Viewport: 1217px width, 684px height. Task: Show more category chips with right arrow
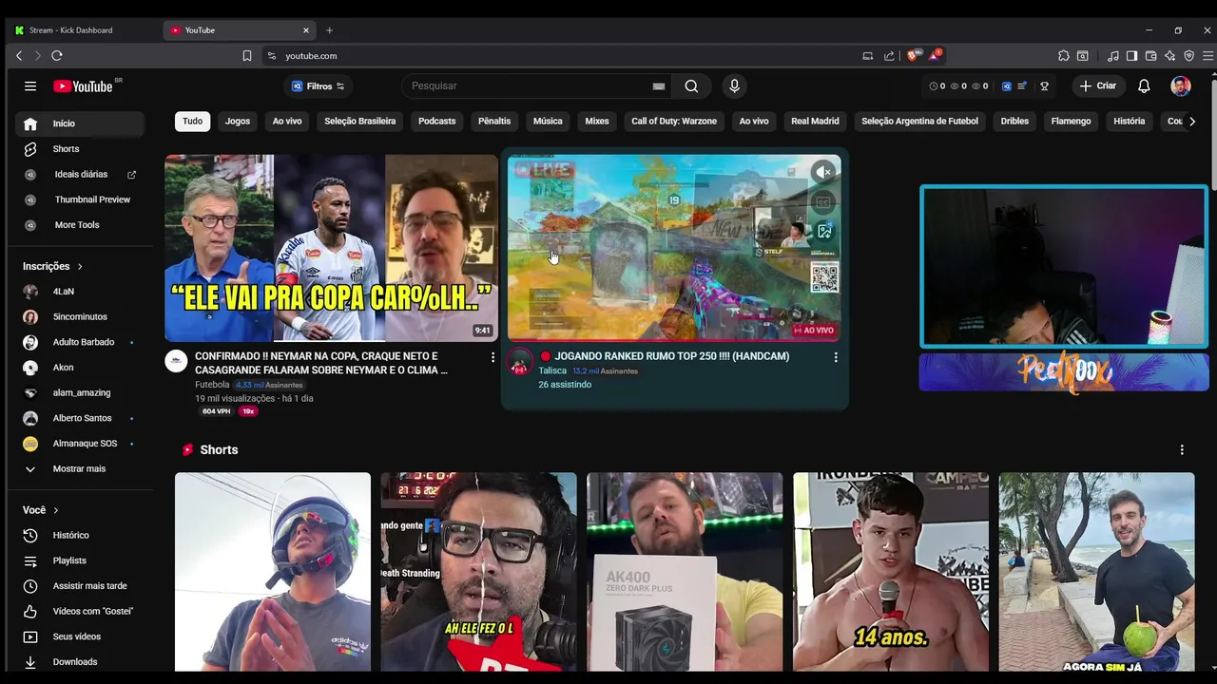point(1192,121)
